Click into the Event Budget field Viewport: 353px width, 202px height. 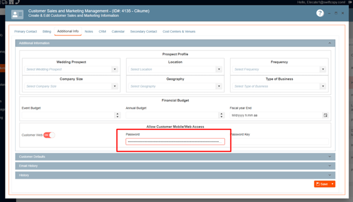[68, 115]
